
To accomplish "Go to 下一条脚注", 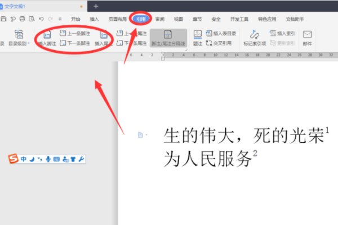I will (x=75, y=43).
